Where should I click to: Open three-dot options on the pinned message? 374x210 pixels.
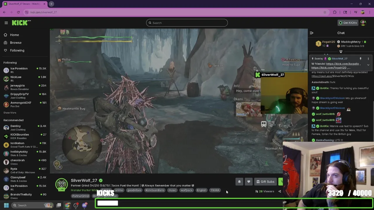tap(368, 59)
